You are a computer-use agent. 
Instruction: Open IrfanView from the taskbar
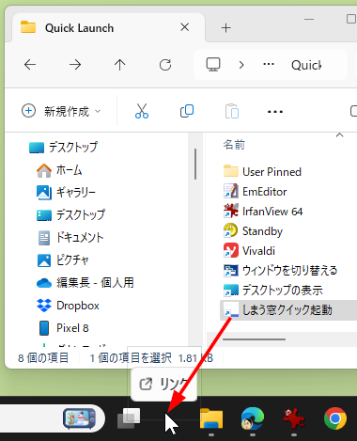click(294, 418)
